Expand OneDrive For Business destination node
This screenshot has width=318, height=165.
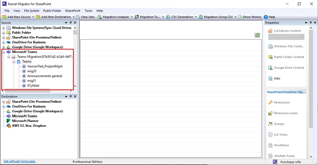point(3,106)
